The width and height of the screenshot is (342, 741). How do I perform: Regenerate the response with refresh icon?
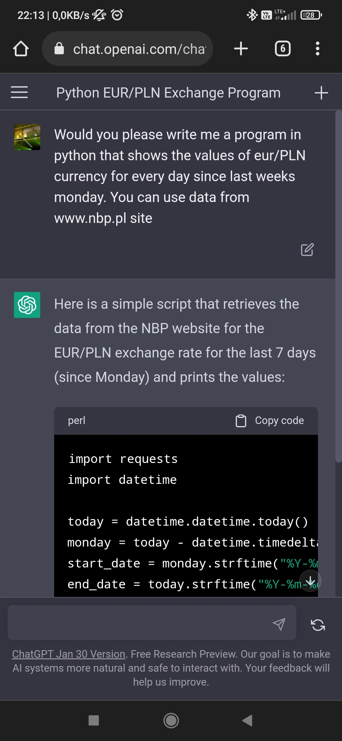(x=318, y=625)
